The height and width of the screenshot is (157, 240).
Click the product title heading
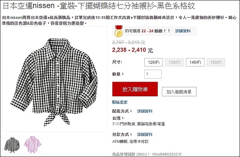[99, 6]
